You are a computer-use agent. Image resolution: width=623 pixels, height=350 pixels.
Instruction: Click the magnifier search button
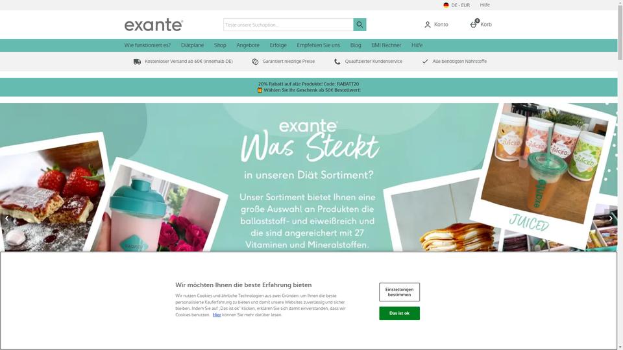(x=360, y=25)
